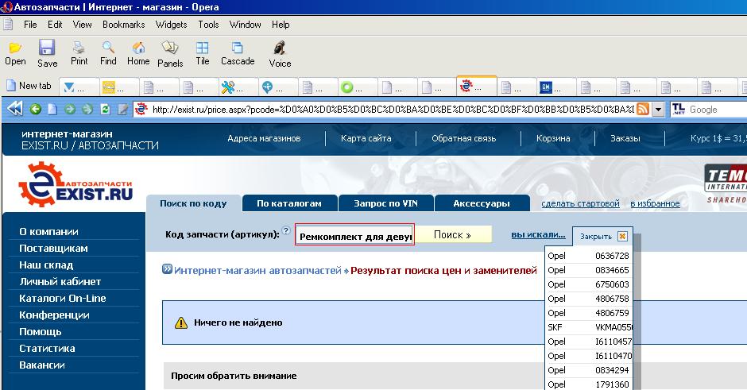Open the View menu
Viewport: 747px width, 390px height.
coord(82,25)
